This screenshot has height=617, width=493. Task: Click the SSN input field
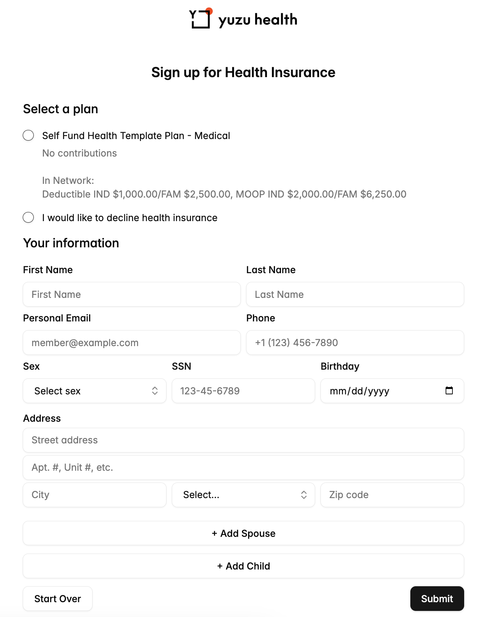pos(243,391)
